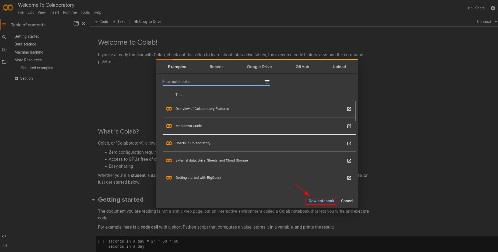Go to More Resources in contents
The image size is (498, 252).
click(x=28, y=60)
